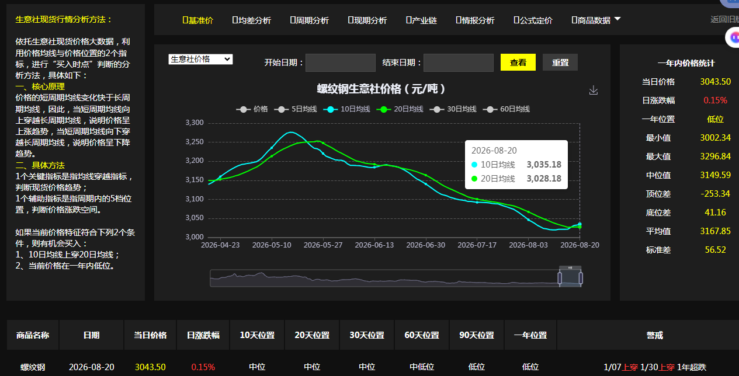Toggle the 30日均线 legend series

[453, 109]
